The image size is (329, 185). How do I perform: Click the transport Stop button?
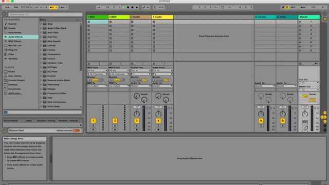point(128,7)
